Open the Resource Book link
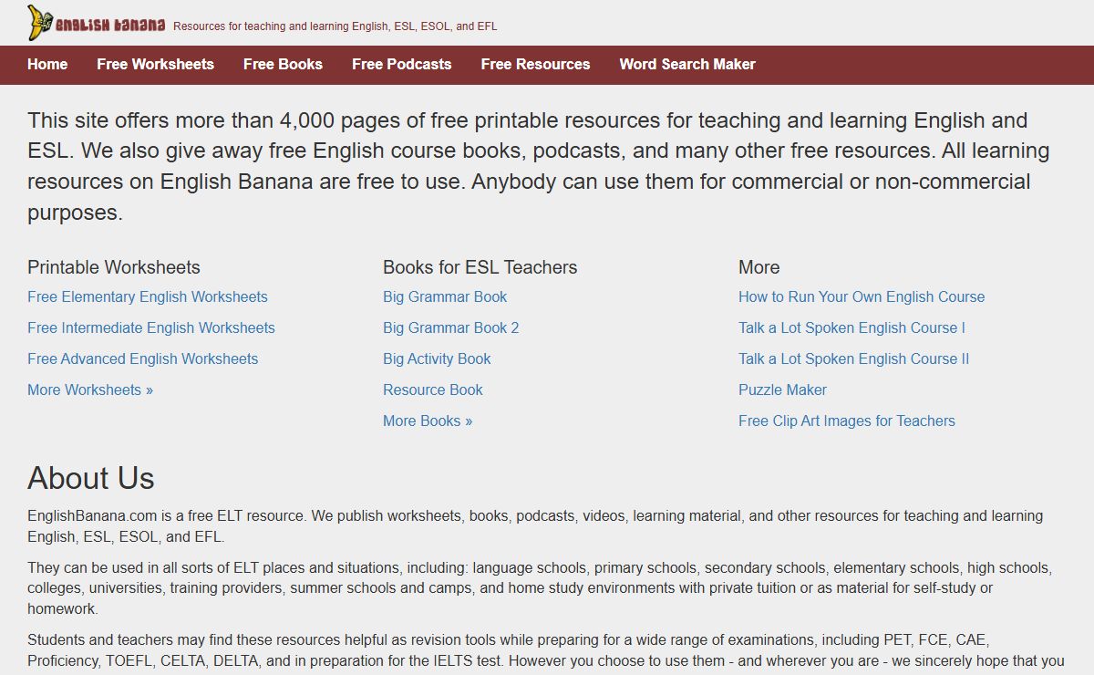 (433, 389)
